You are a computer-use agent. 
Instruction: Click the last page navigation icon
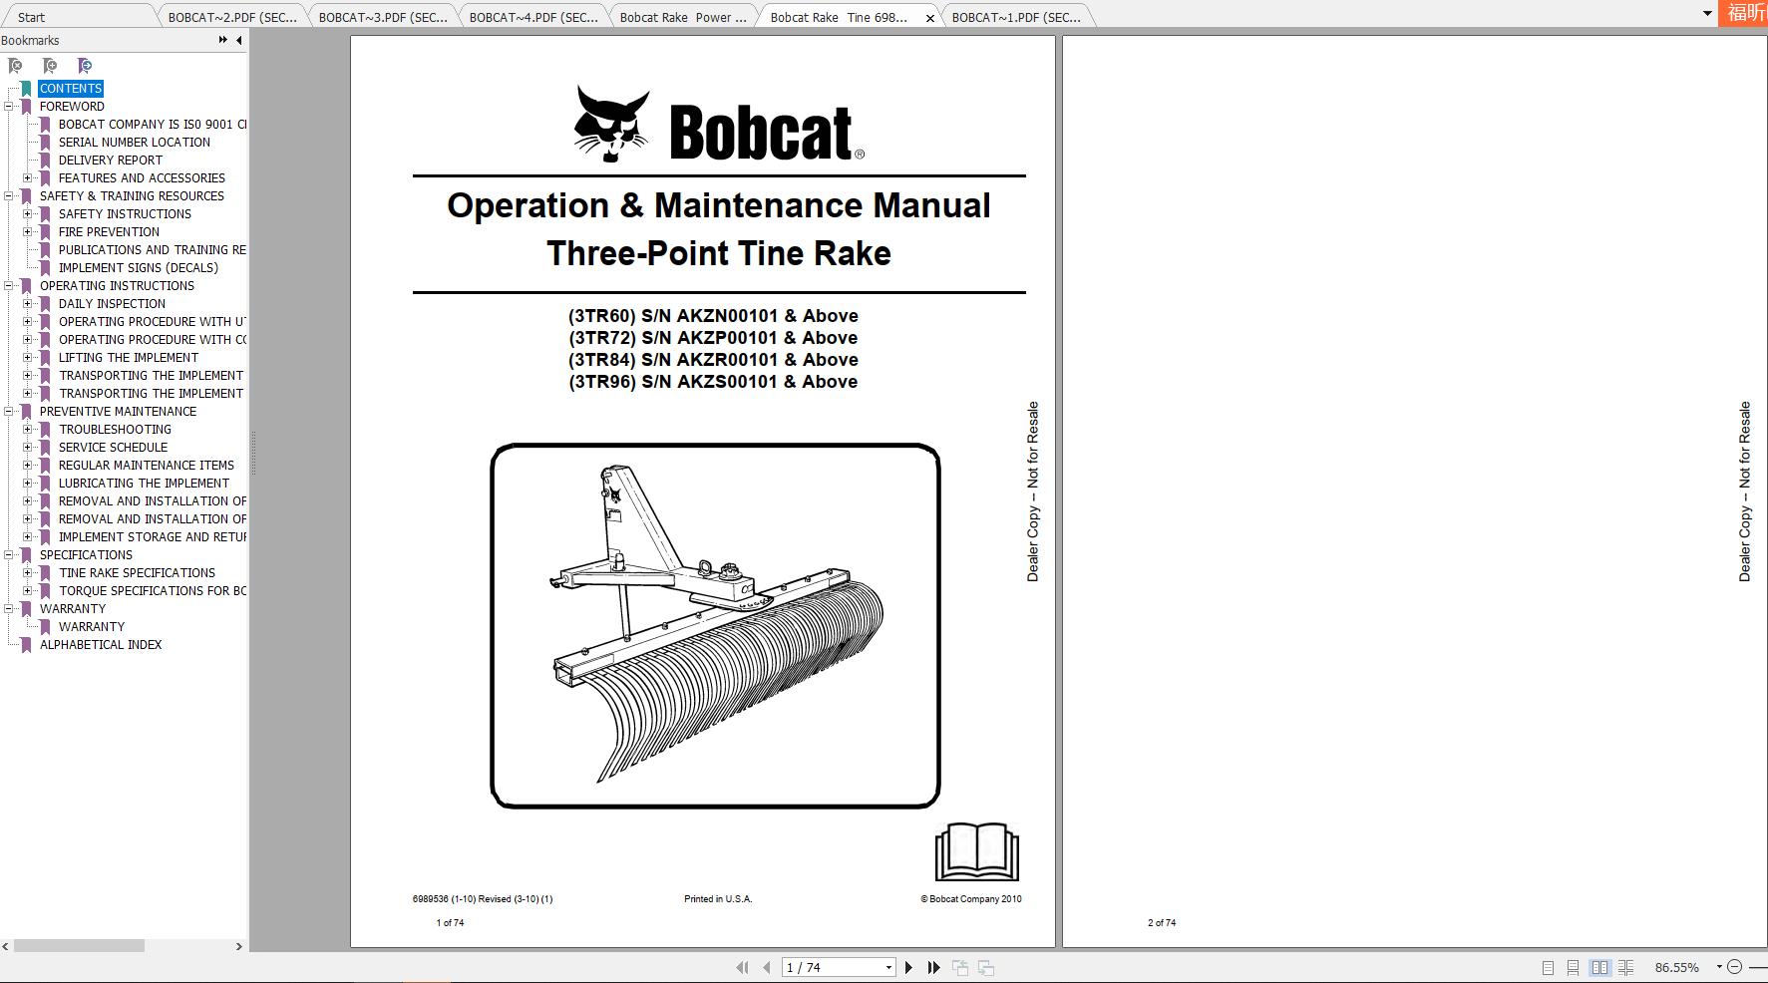tap(933, 967)
